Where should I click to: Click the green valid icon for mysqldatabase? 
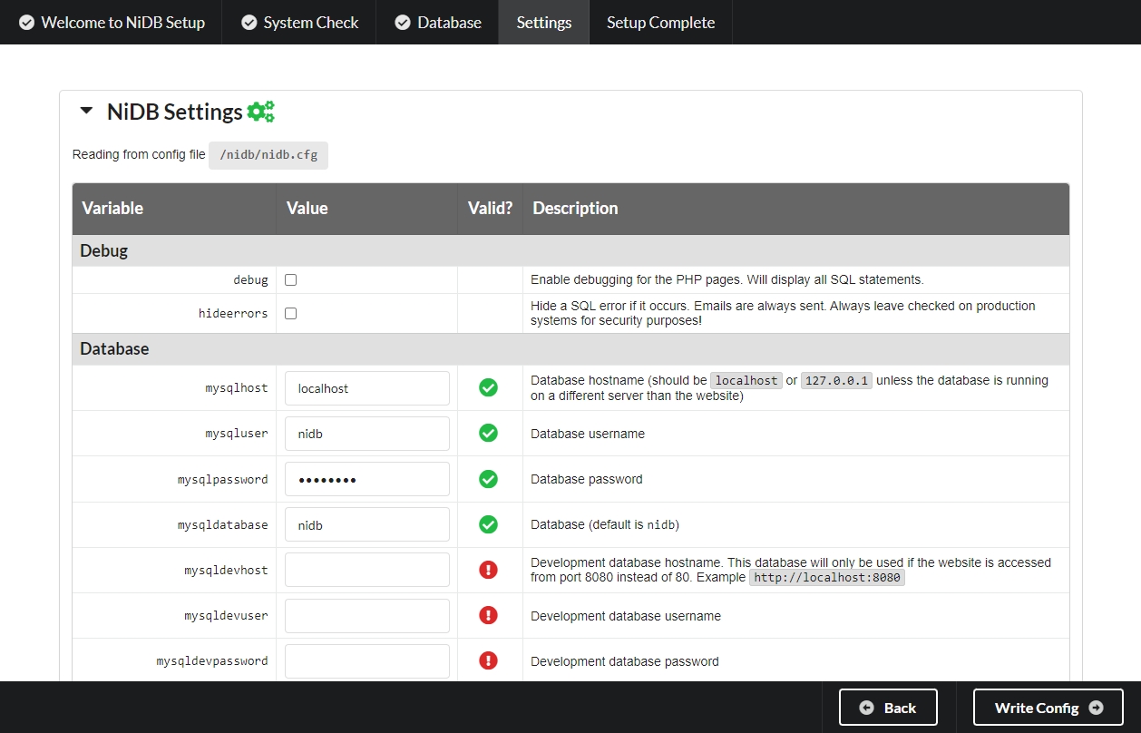click(x=488, y=524)
